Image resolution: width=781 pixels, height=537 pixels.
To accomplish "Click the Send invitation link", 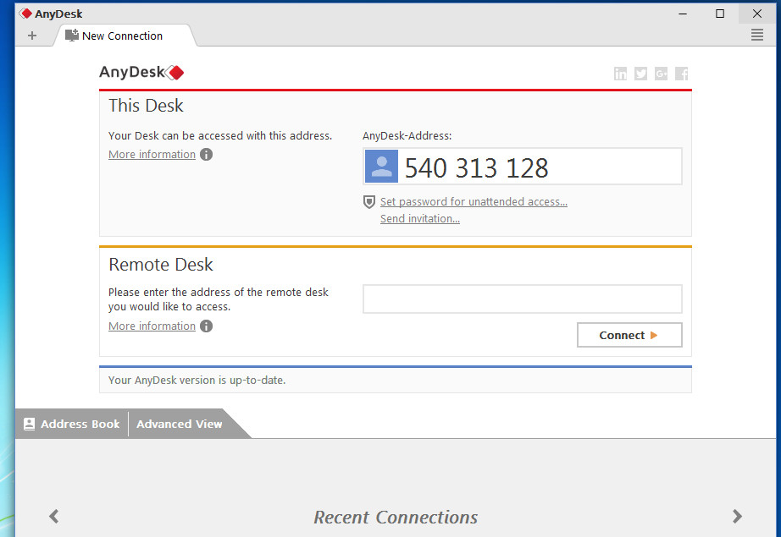I will [x=420, y=219].
